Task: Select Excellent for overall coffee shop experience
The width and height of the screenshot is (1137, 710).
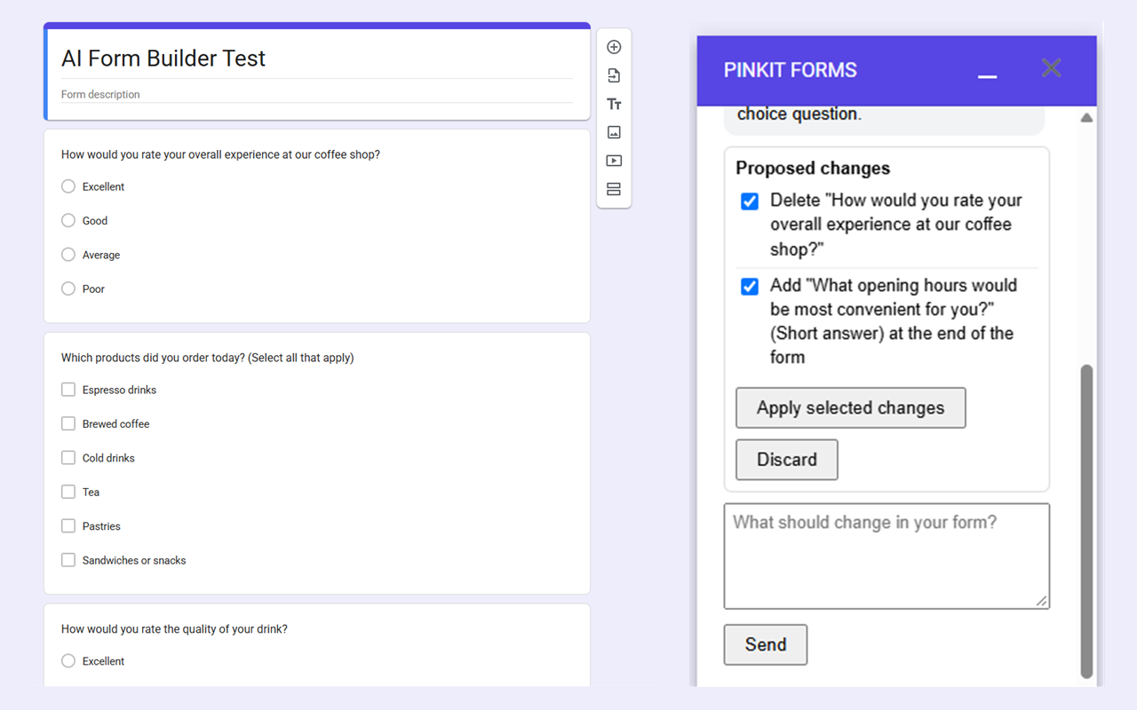Action: [x=68, y=186]
